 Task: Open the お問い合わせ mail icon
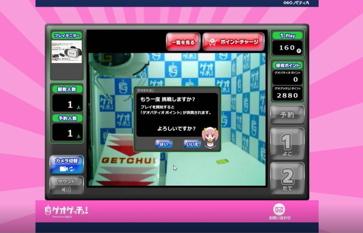[x=280, y=211]
